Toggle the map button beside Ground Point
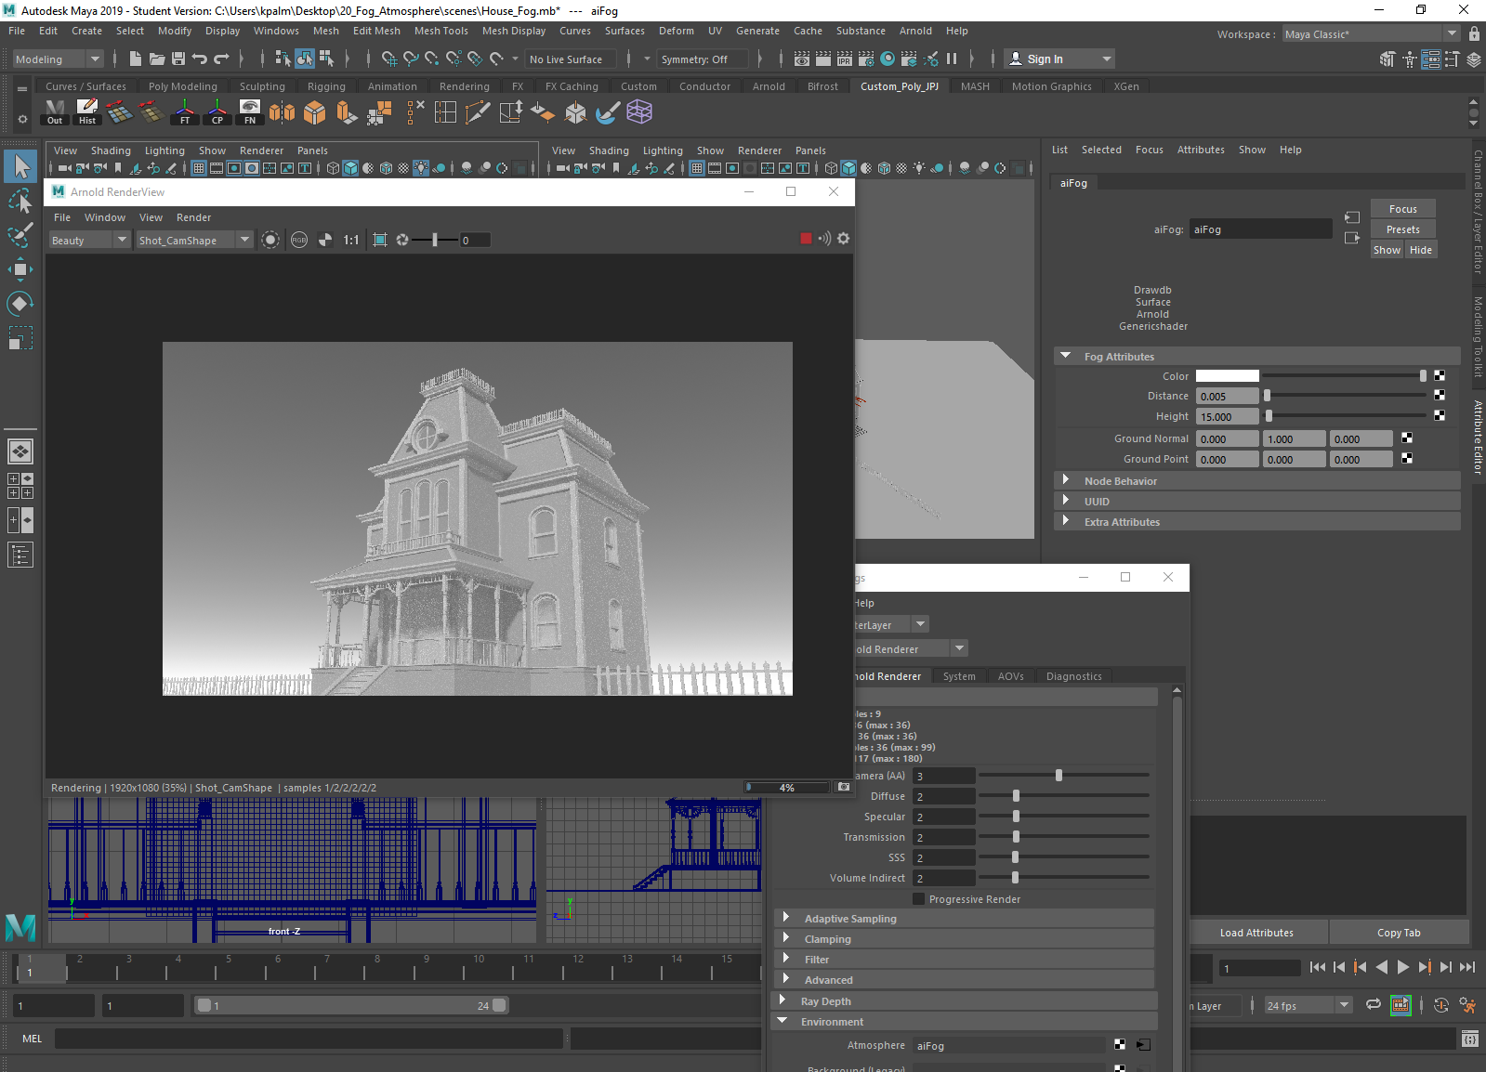1486x1072 pixels. [x=1407, y=459]
